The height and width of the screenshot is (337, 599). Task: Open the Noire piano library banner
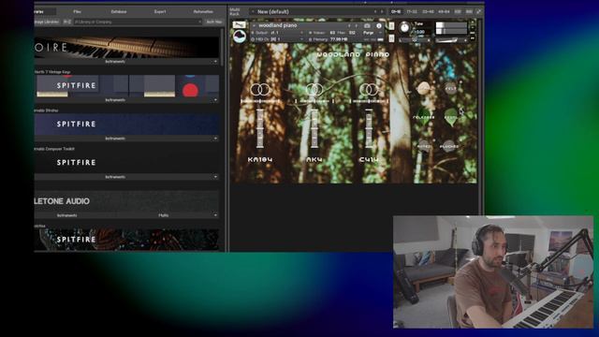126,48
